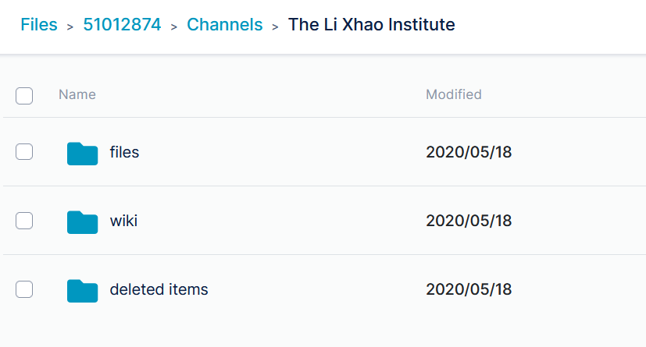Check the box for the wiki folder

(24, 221)
